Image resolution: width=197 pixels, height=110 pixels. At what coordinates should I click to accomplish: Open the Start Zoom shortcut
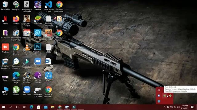click(27, 91)
